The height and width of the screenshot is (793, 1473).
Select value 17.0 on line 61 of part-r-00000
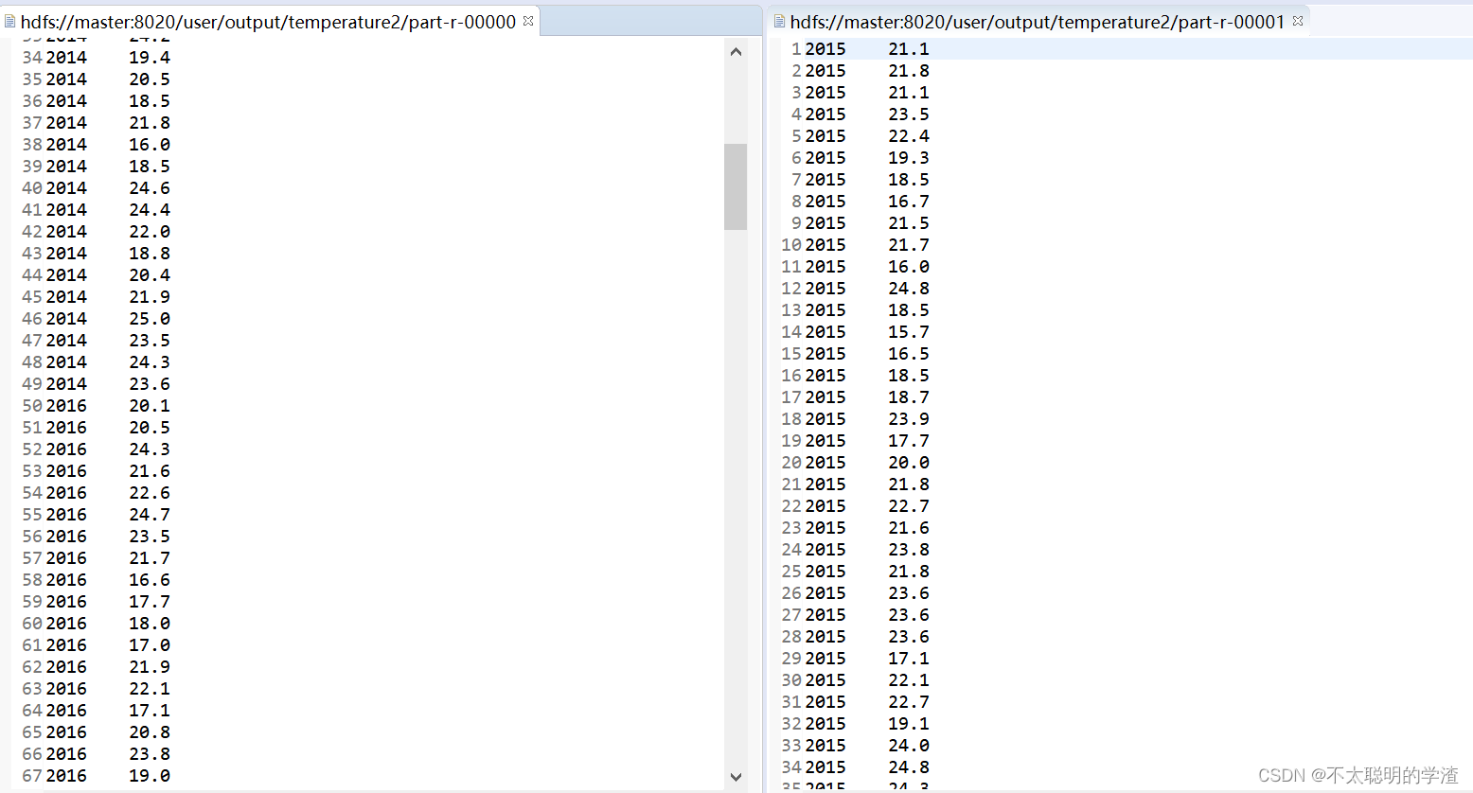point(150,645)
